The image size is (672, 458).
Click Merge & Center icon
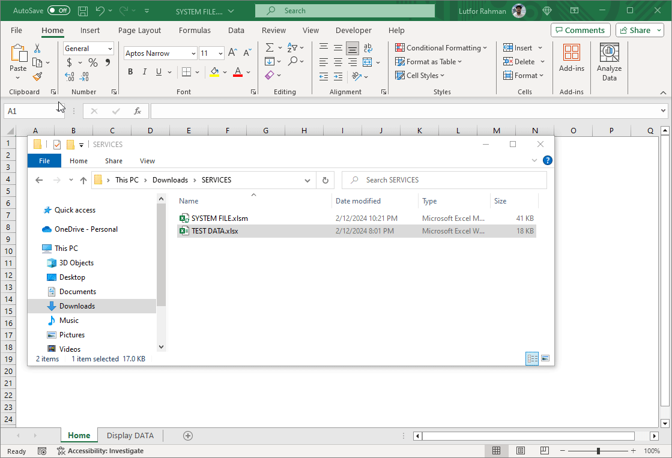(x=368, y=62)
